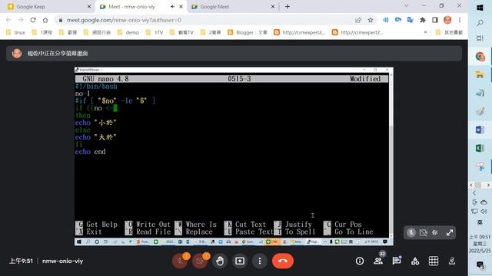
Task: Open Task View in the taskbar
Action: [480, 38]
